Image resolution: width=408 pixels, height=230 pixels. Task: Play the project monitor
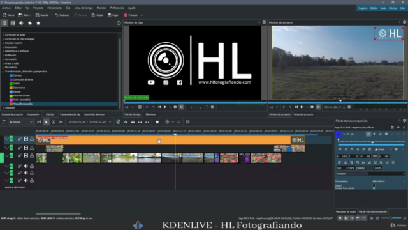point(302,107)
